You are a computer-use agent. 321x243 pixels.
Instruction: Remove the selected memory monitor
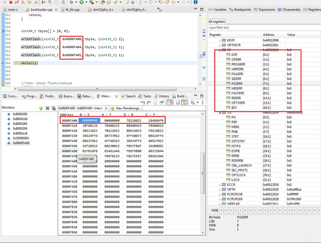click(47, 108)
